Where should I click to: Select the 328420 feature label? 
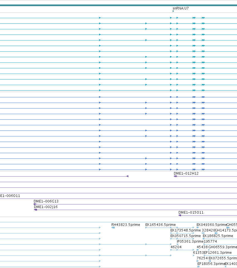click(208, 230)
